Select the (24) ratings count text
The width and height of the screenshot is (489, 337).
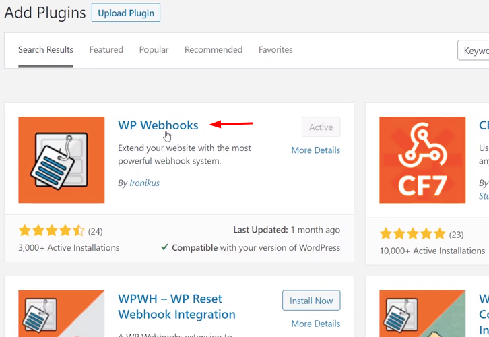(x=95, y=232)
